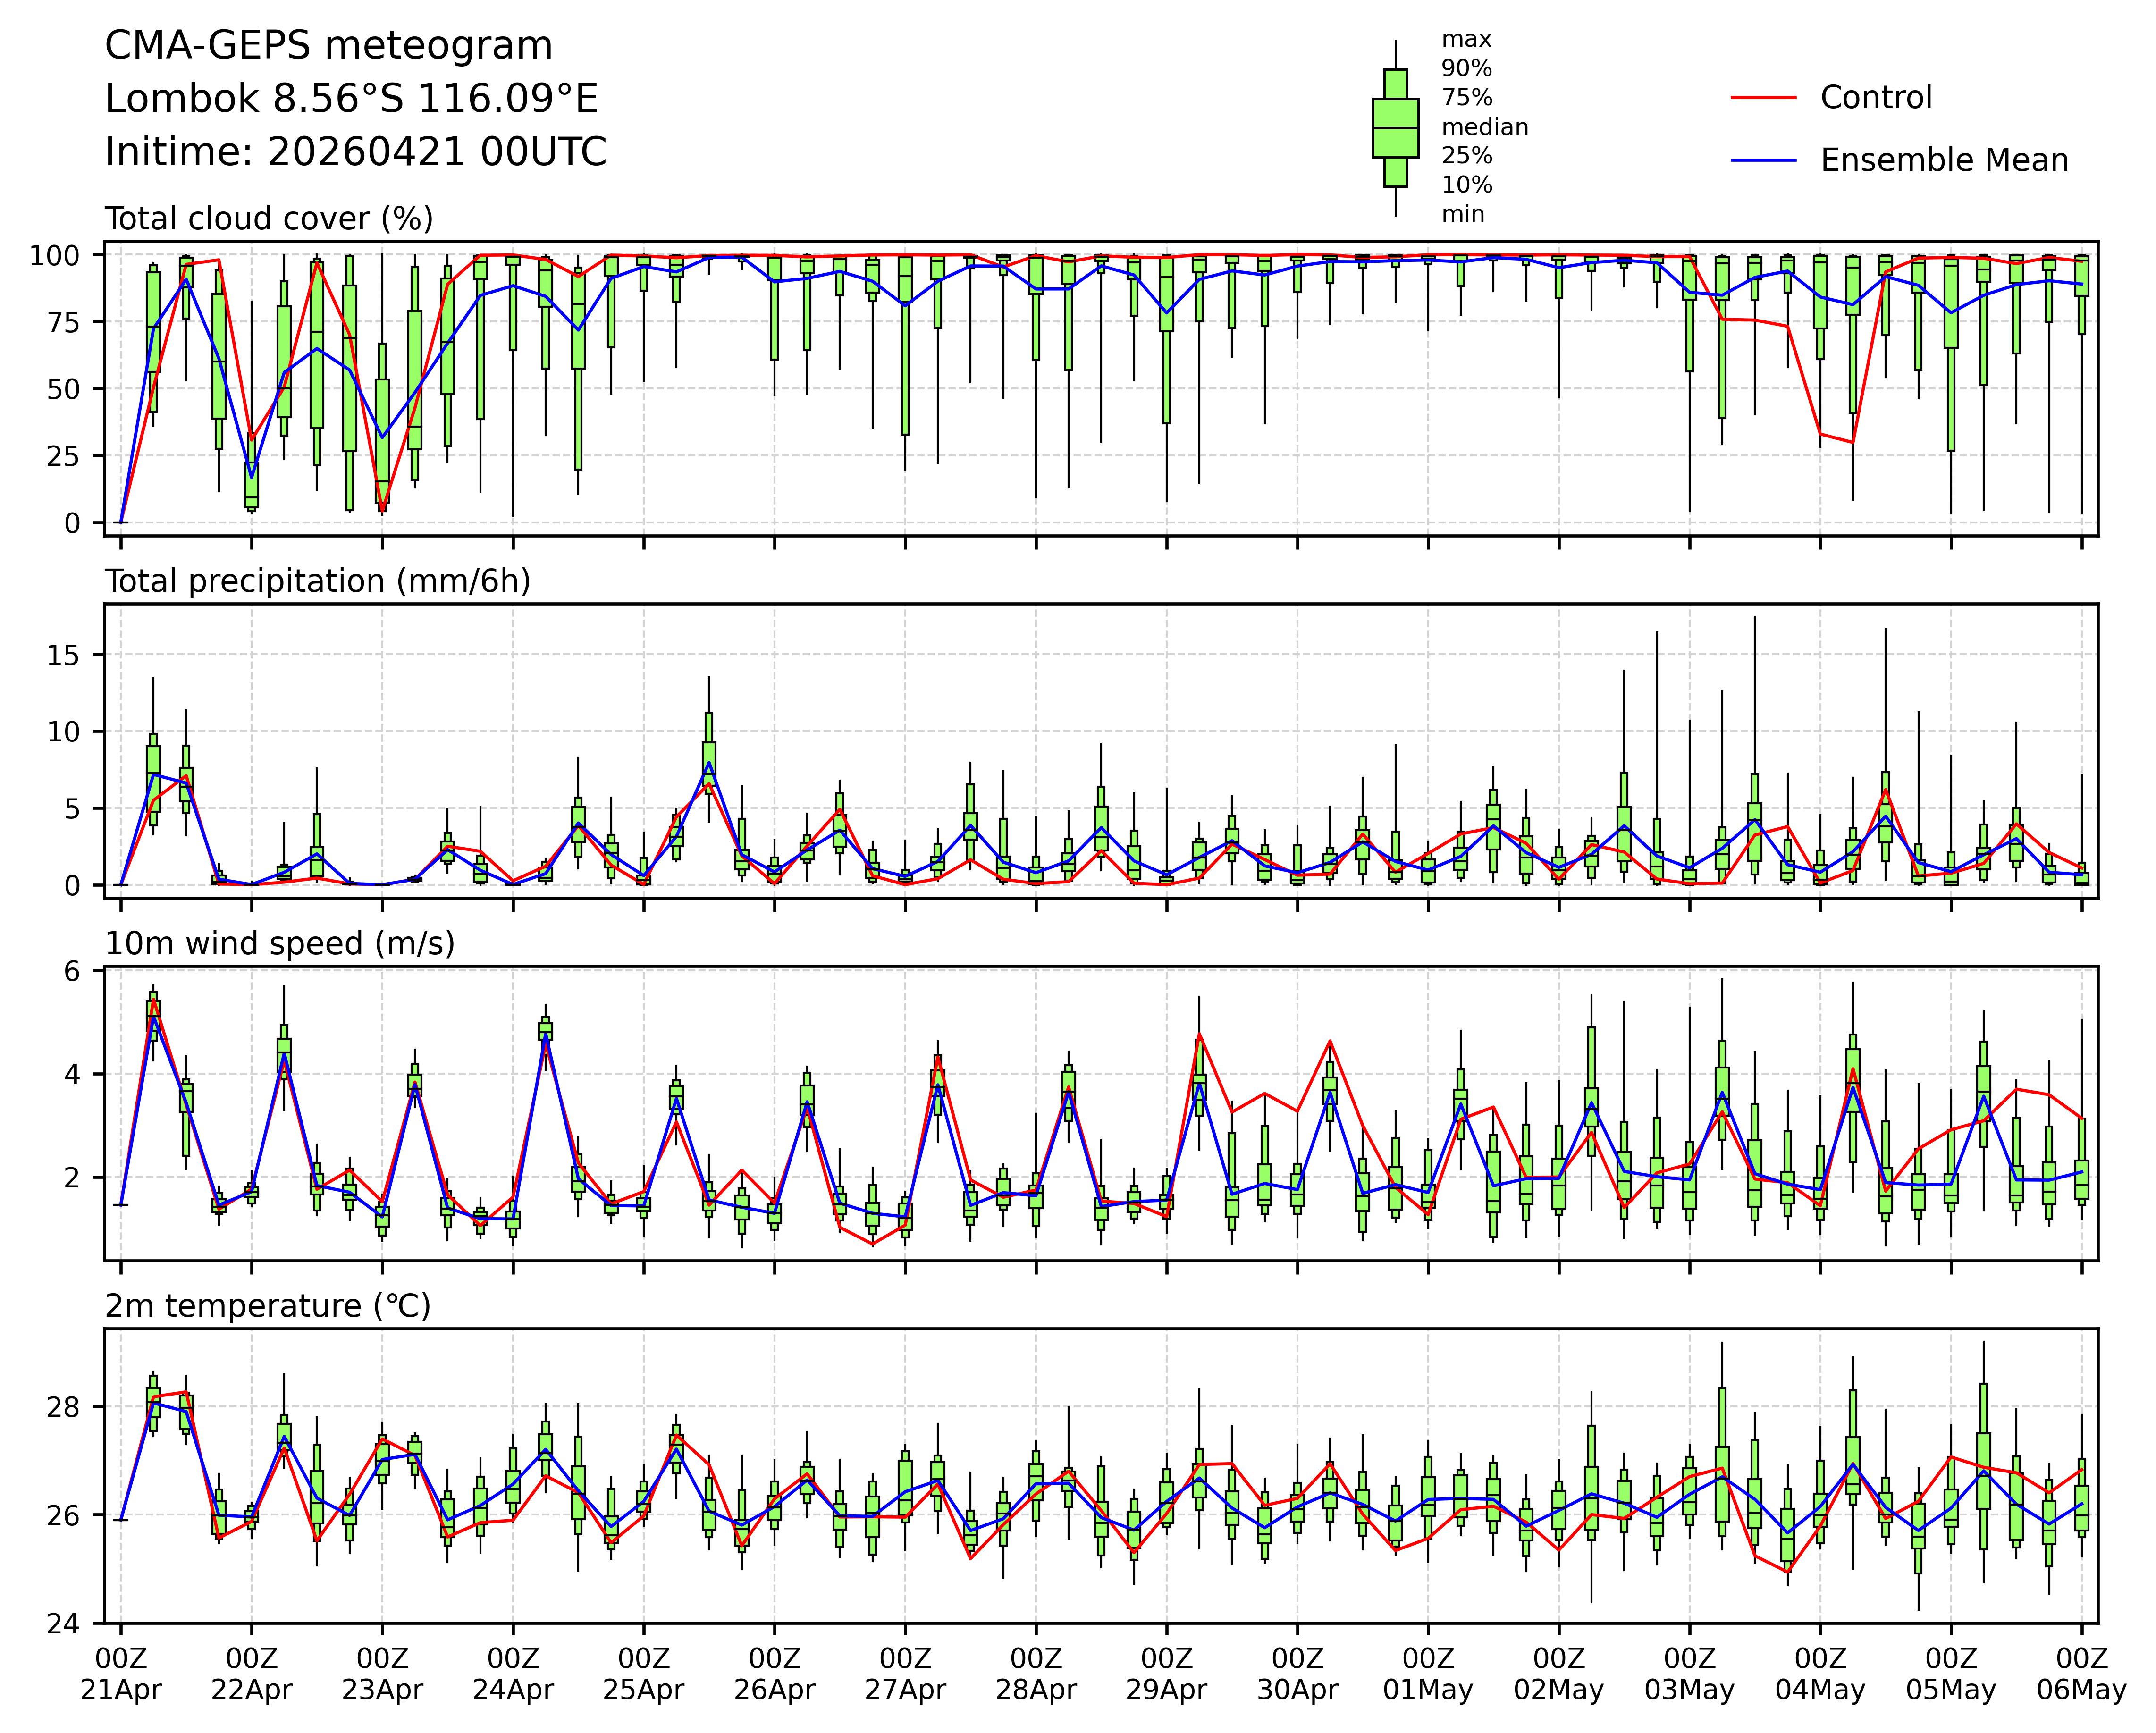Click the red Control legend line
The width and height of the screenshot is (2156, 1733).
[1763, 98]
